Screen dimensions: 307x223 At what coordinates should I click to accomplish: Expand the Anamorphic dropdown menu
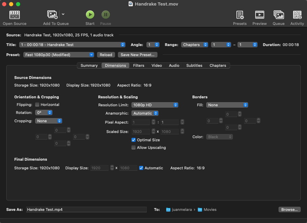(x=145, y=113)
